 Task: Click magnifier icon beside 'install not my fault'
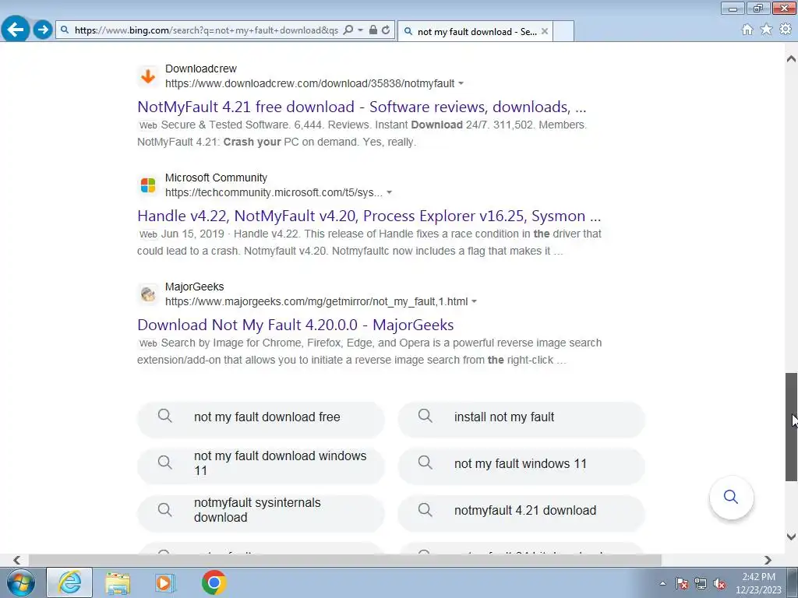coord(425,416)
